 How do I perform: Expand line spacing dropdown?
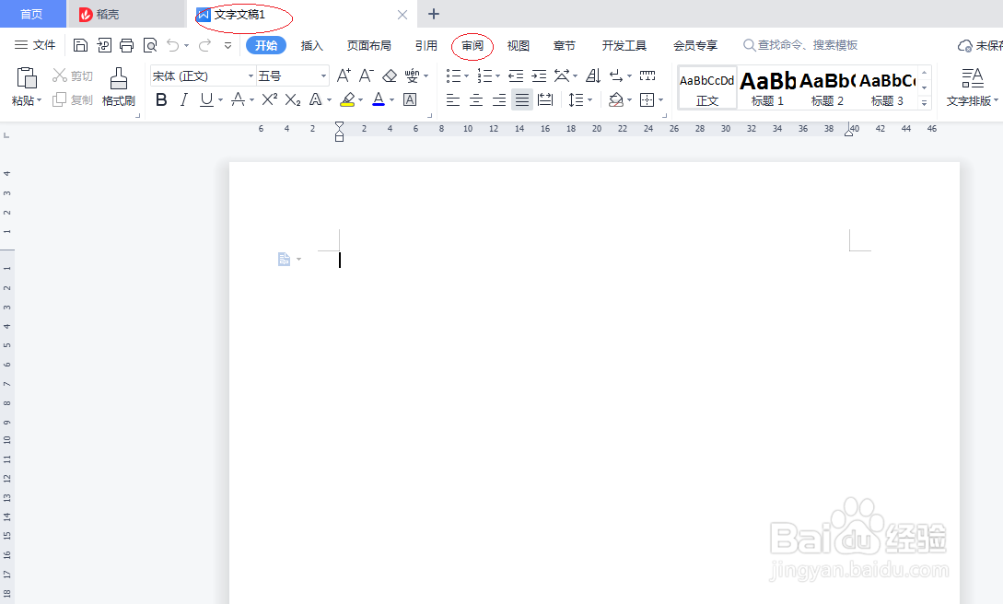tap(589, 100)
